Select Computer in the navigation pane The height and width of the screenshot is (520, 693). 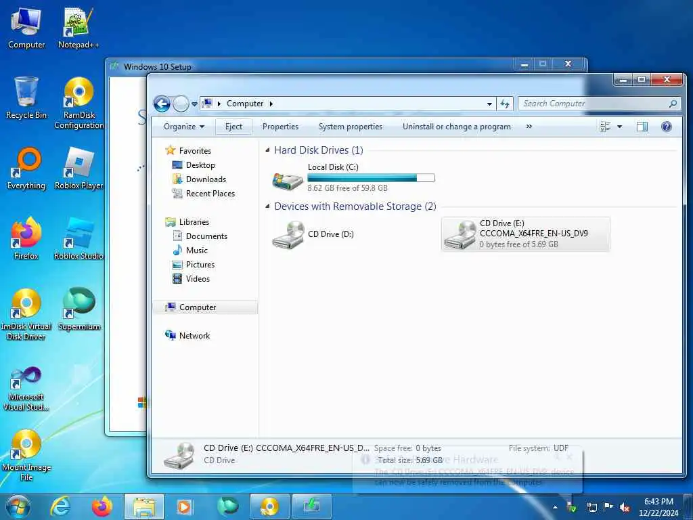click(x=205, y=307)
